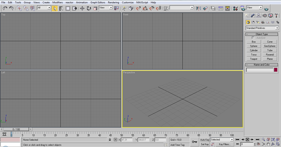This screenshot has height=147, width=281.
Task: Open the Selected key mode dropdown
Action: [222, 140]
